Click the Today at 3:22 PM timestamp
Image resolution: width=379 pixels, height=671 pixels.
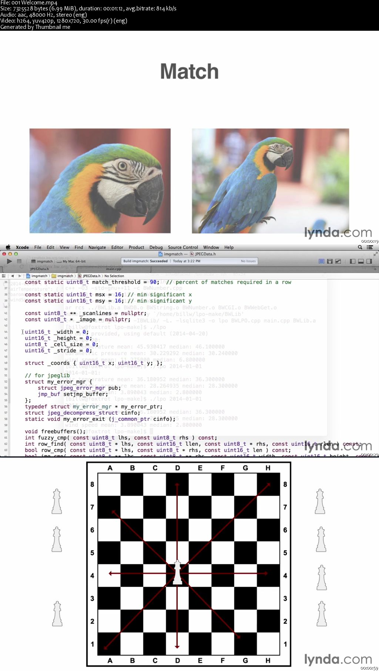(187, 261)
